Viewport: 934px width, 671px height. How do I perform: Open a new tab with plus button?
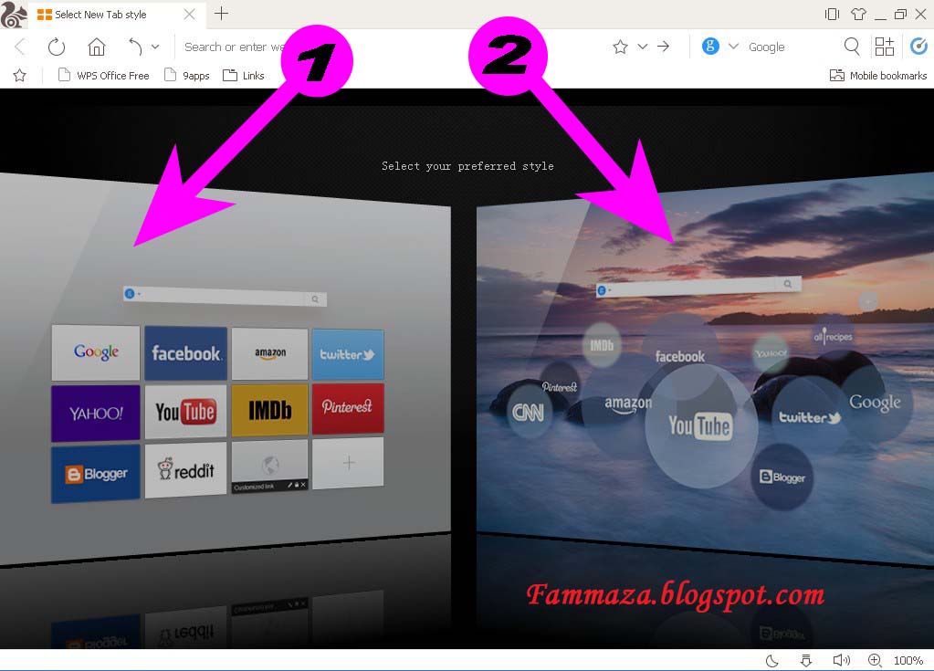221,14
